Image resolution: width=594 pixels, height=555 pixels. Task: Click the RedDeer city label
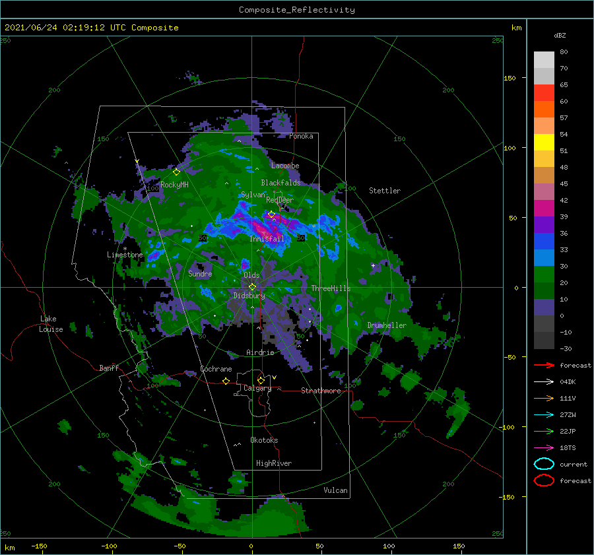280,200
